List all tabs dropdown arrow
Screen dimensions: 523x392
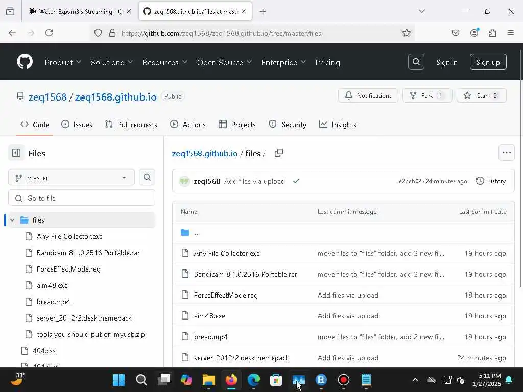(422, 12)
